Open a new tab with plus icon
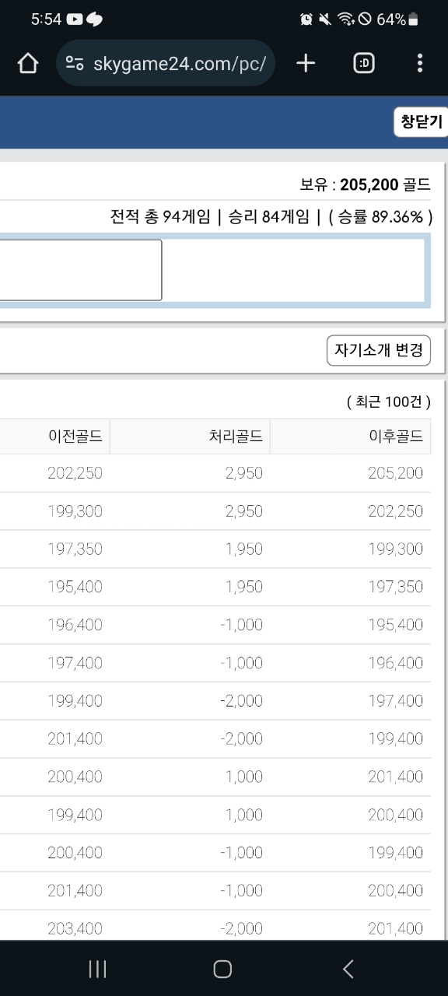 pos(306,64)
